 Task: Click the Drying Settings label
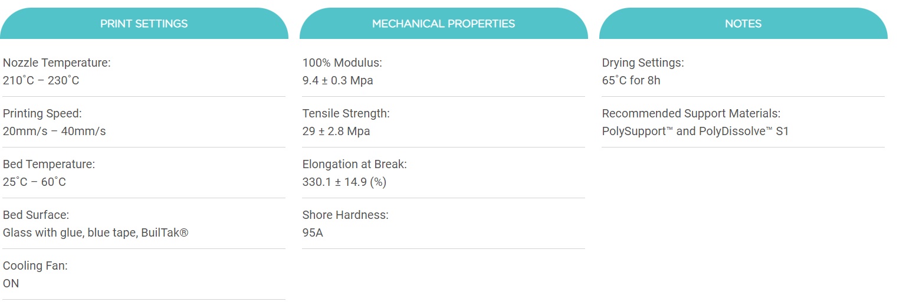tap(643, 63)
